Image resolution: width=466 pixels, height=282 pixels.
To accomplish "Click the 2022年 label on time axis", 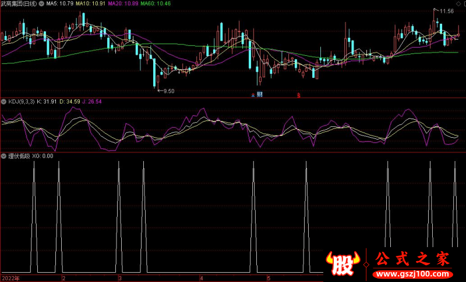I will click(9, 279).
